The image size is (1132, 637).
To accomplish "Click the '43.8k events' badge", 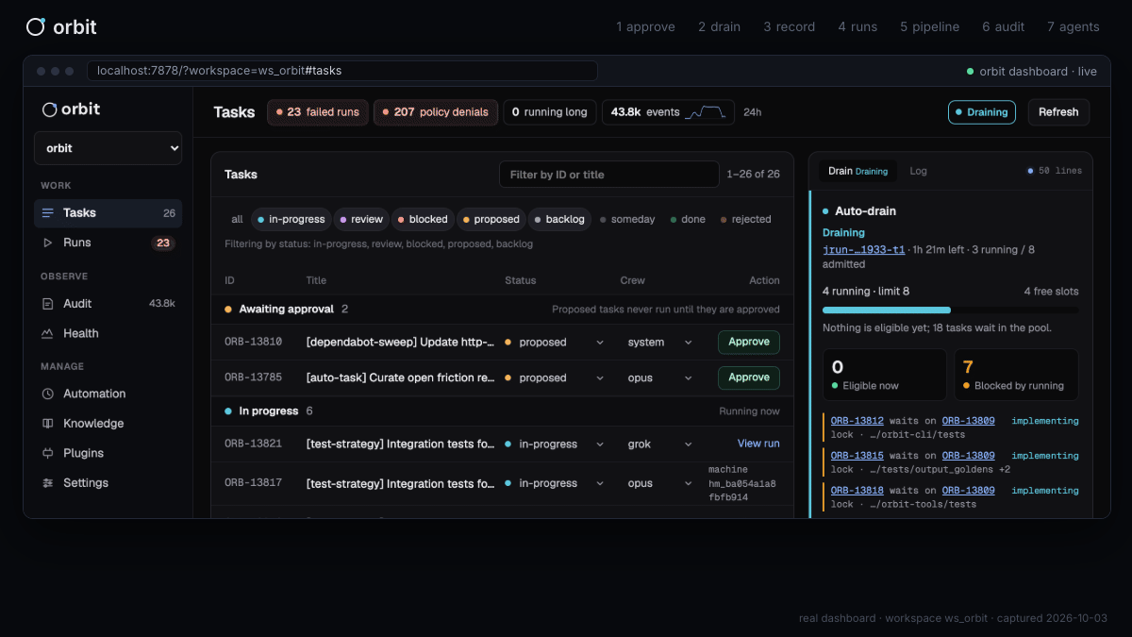I will (669, 112).
